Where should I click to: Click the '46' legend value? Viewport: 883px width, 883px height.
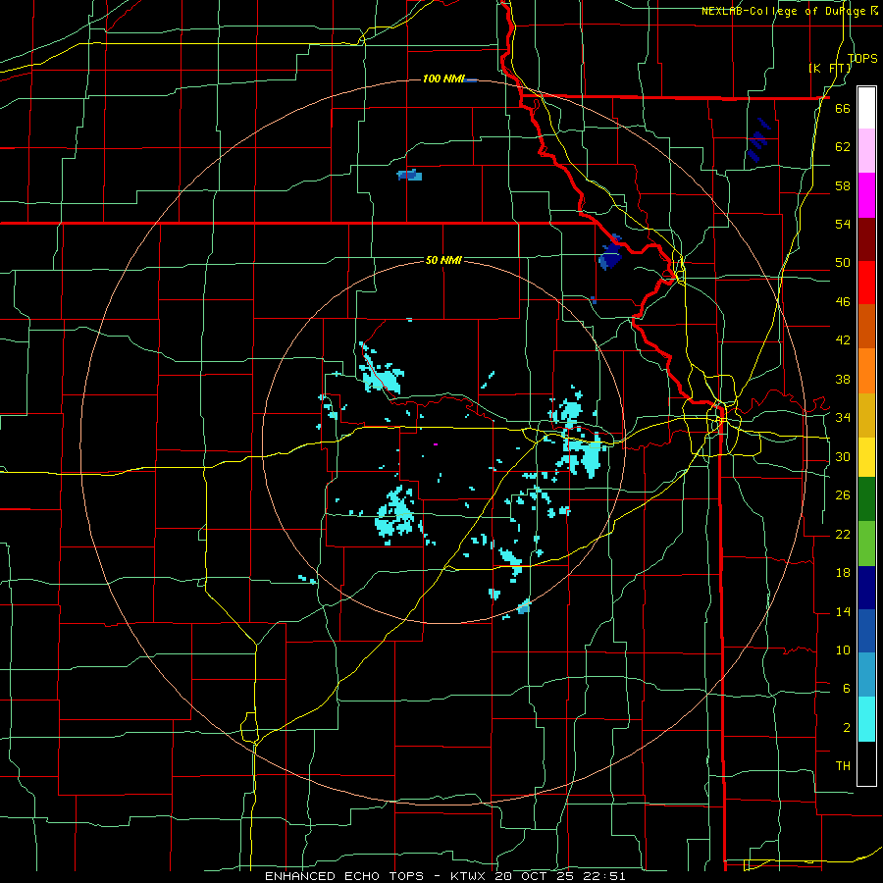coord(843,302)
